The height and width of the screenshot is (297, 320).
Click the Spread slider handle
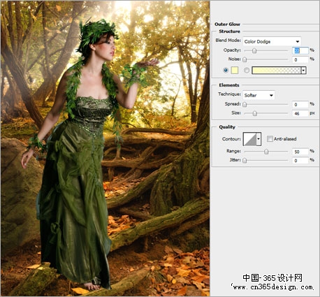pyautogui.click(x=245, y=104)
